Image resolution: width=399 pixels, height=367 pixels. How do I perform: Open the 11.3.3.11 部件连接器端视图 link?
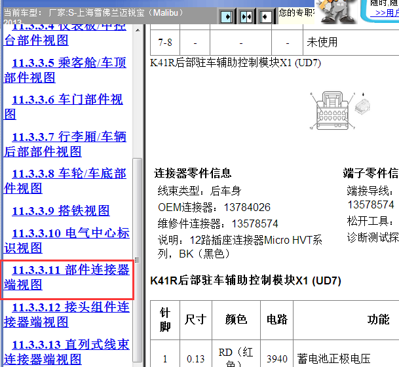[67, 277]
